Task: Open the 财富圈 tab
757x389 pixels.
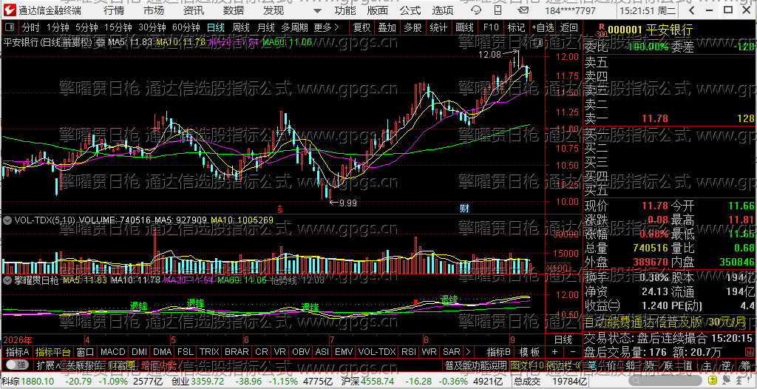Action: point(121,365)
